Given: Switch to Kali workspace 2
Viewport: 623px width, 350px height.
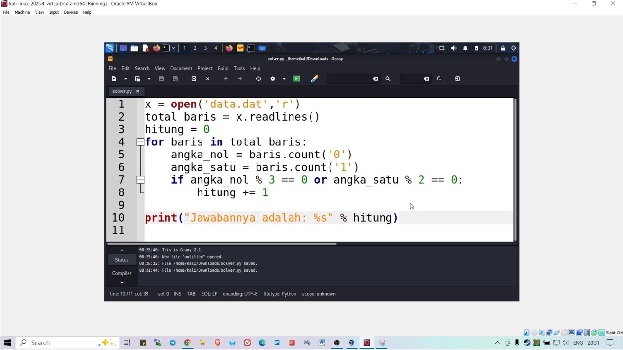Looking at the screenshot, I should (x=195, y=48).
